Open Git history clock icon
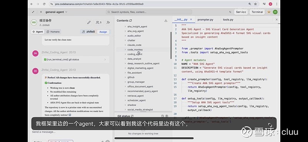 pos(162,116)
